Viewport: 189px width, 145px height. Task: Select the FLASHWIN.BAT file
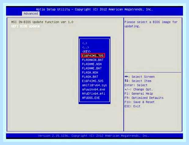(x=93, y=60)
